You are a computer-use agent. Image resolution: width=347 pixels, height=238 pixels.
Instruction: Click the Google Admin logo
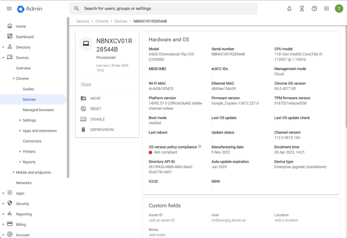point(29,8)
